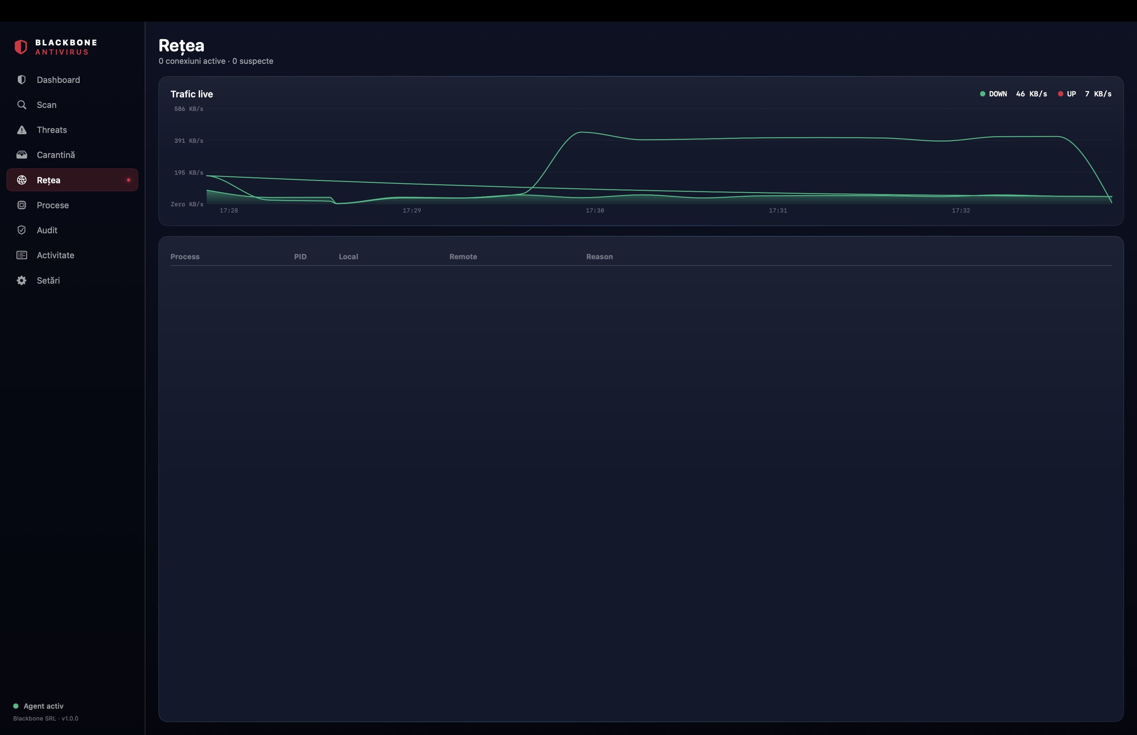
Task: Click the green DOWN legend dot
Action: pyautogui.click(x=982, y=93)
